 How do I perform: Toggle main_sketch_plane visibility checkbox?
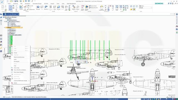[8, 26]
